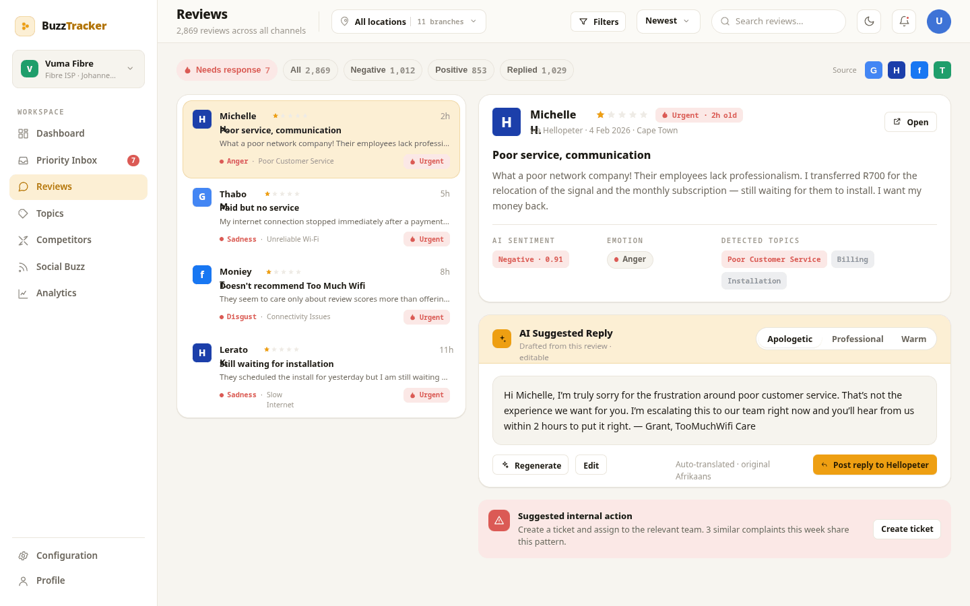Open the review externally with Open button
The height and width of the screenshot is (606, 970).
click(910, 122)
